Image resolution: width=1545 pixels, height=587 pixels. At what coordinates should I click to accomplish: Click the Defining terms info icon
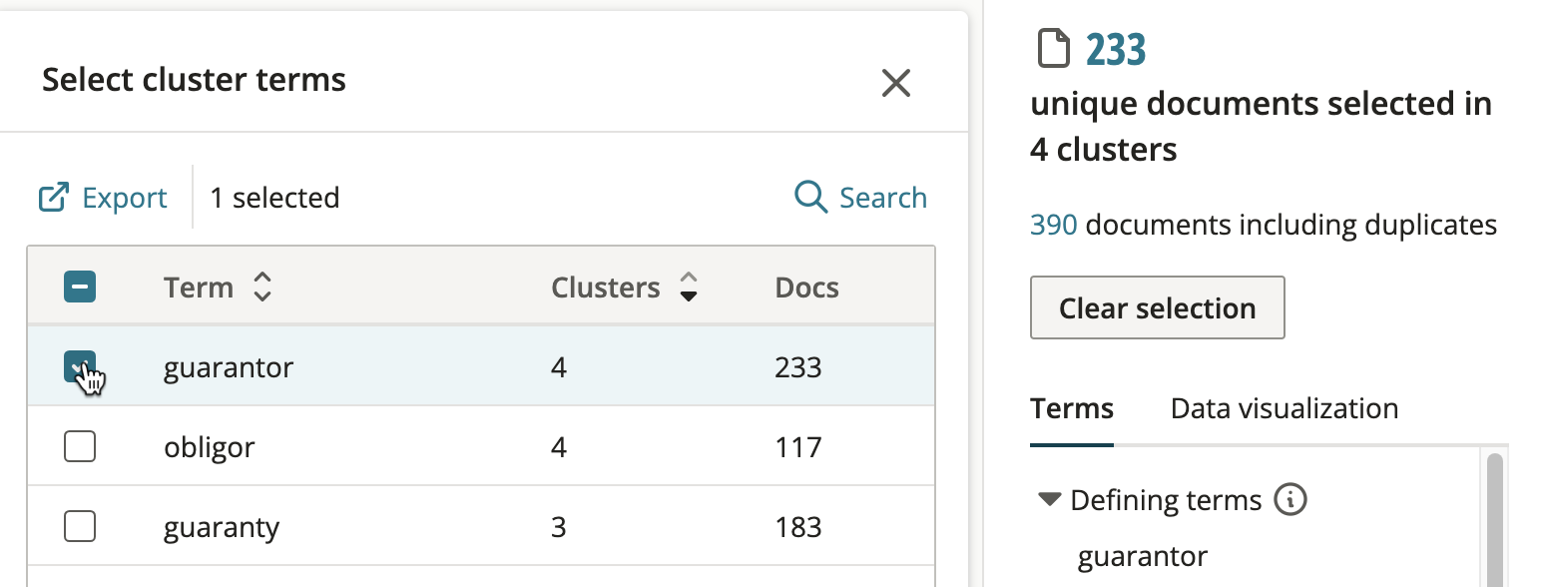click(x=1290, y=499)
